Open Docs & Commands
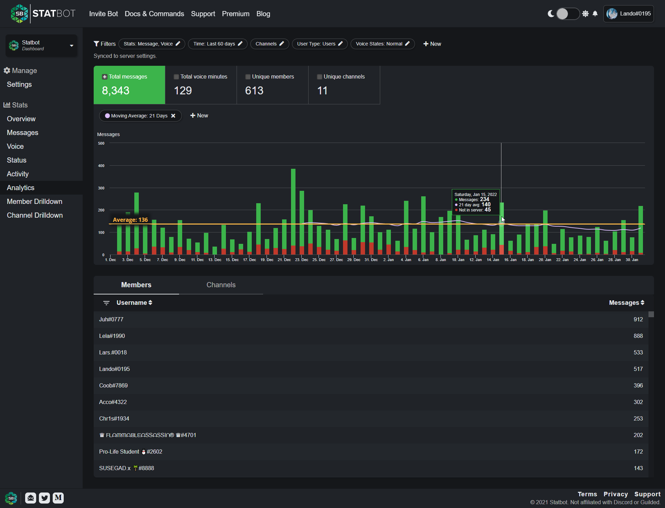Image resolution: width=665 pixels, height=508 pixels. (x=154, y=14)
